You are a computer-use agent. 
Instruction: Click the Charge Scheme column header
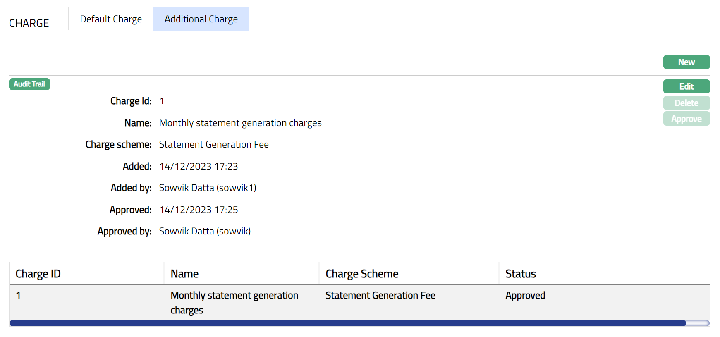tap(361, 274)
